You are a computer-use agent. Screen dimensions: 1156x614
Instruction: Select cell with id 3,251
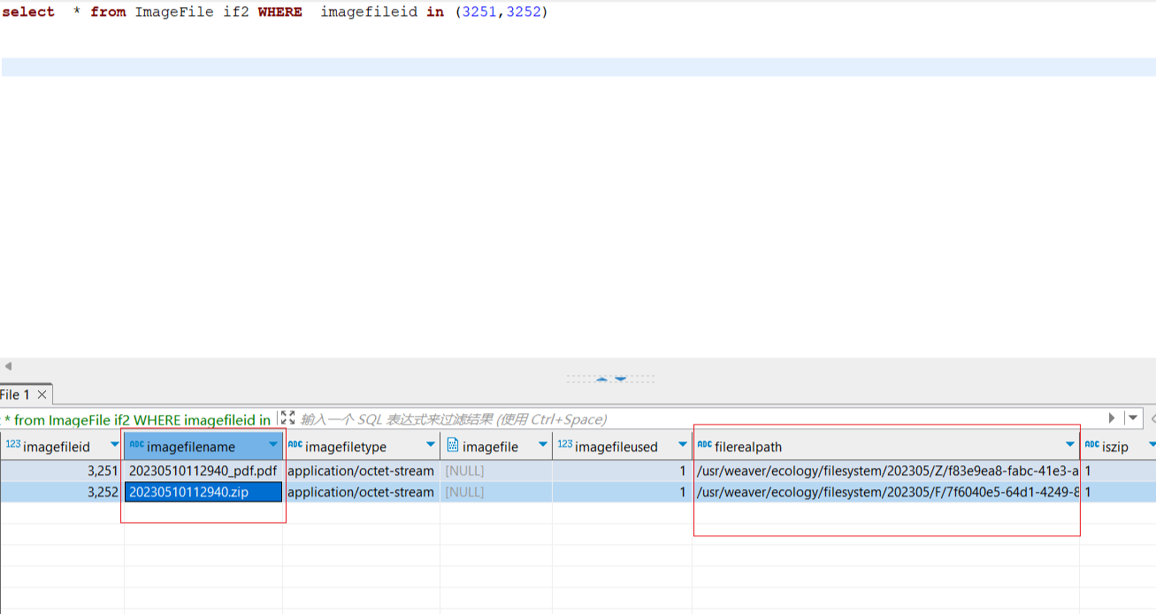(62, 471)
